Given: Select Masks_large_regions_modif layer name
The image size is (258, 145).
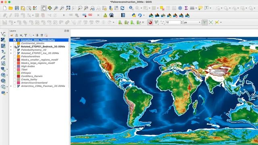Looking at the screenshot, I should [x=38, y=63].
